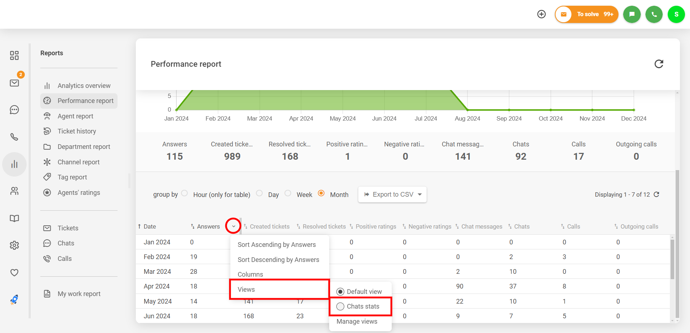Refresh the Performance report

point(658,64)
